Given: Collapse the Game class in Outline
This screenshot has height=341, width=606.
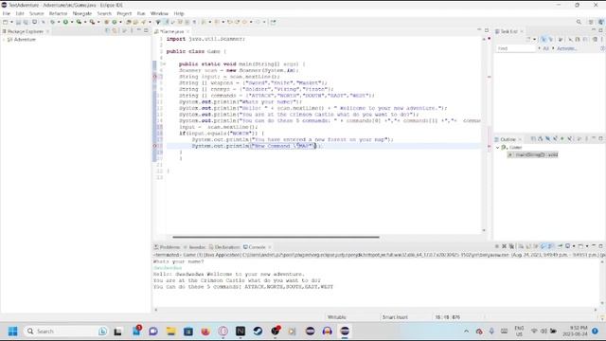Looking at the screenshot, I should tap(498, 148).
